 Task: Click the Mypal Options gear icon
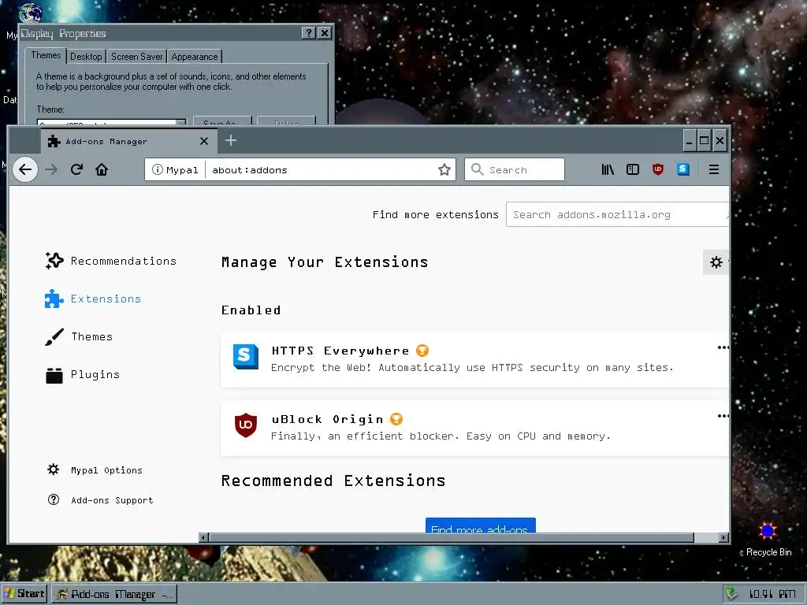[53, 470]
